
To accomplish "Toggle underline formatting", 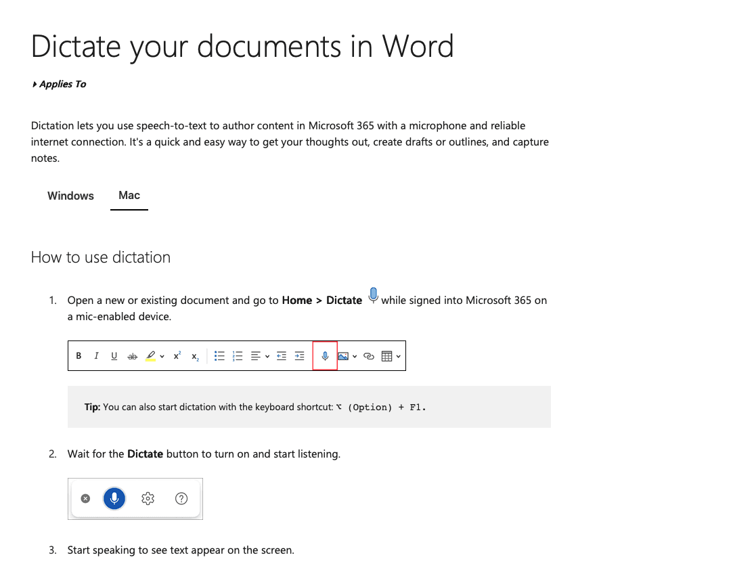I will (x=114, y=355).
